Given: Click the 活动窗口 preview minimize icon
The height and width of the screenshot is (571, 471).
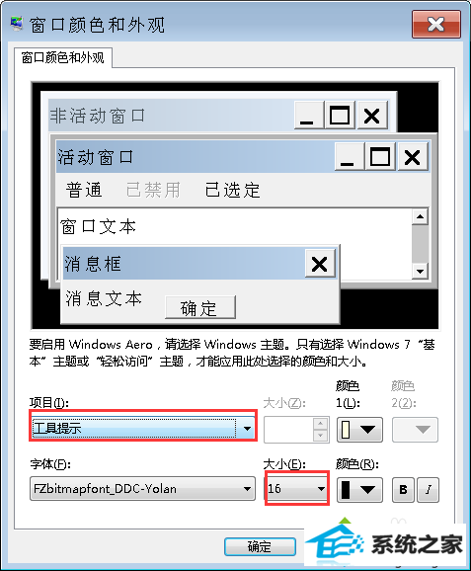Looking at the screenshot, I should 349,157.
